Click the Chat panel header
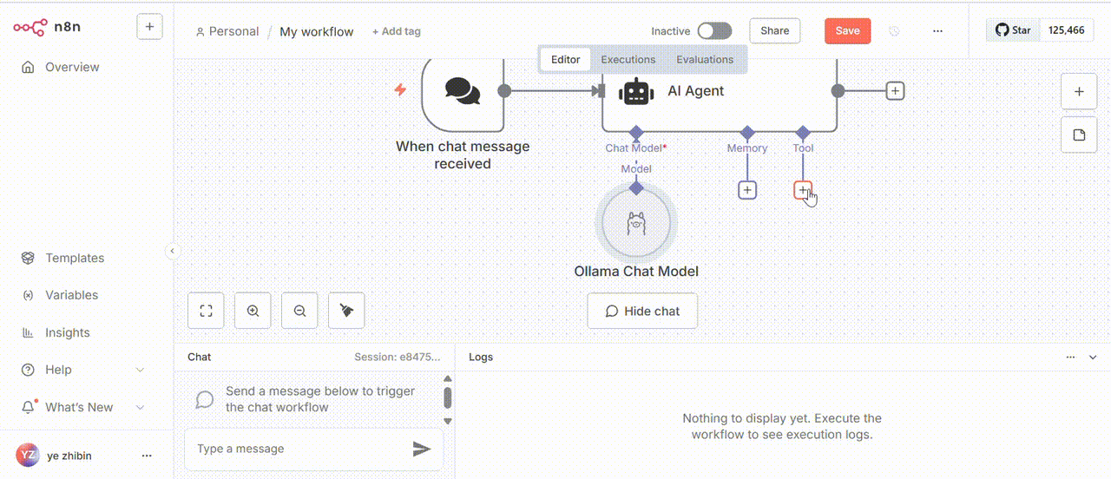The width and height of the screenshot is (1111, 479). pyautogui.click(x=199, y=357)
